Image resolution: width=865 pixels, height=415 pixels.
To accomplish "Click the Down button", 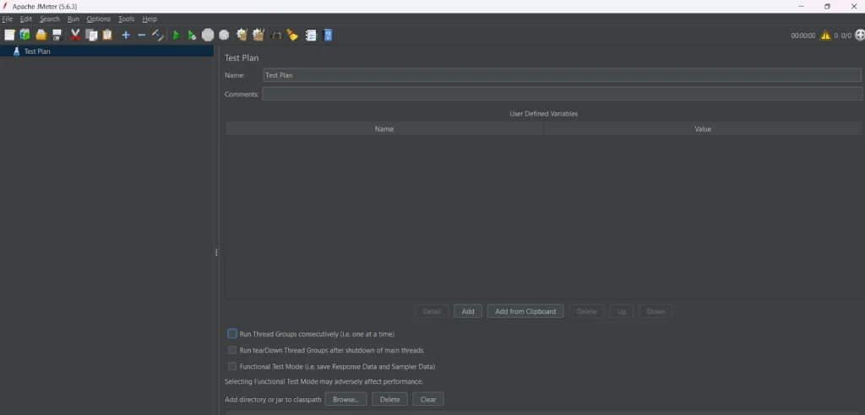I will [656, 311].
